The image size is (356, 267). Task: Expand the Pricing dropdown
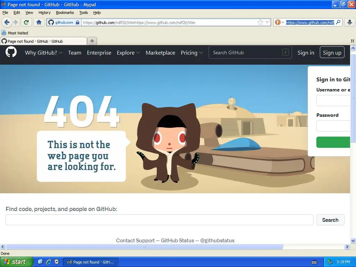pyautogui.click(x=192, y=53)
